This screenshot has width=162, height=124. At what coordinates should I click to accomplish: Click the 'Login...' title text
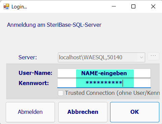[19, 7]
